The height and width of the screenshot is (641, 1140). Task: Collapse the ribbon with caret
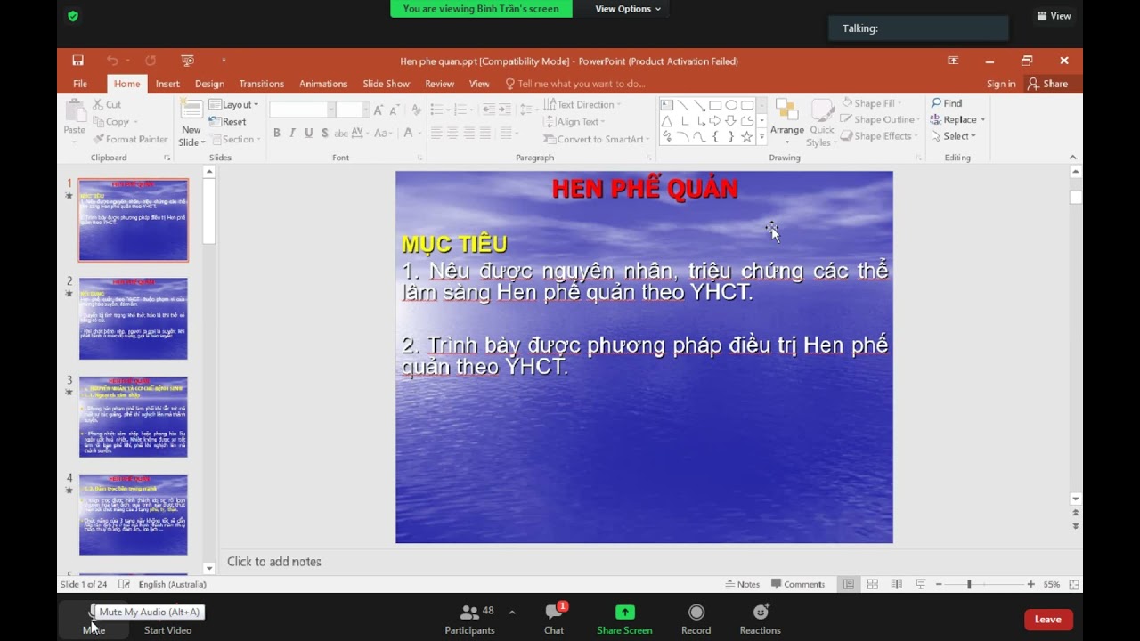(1073, 158)
